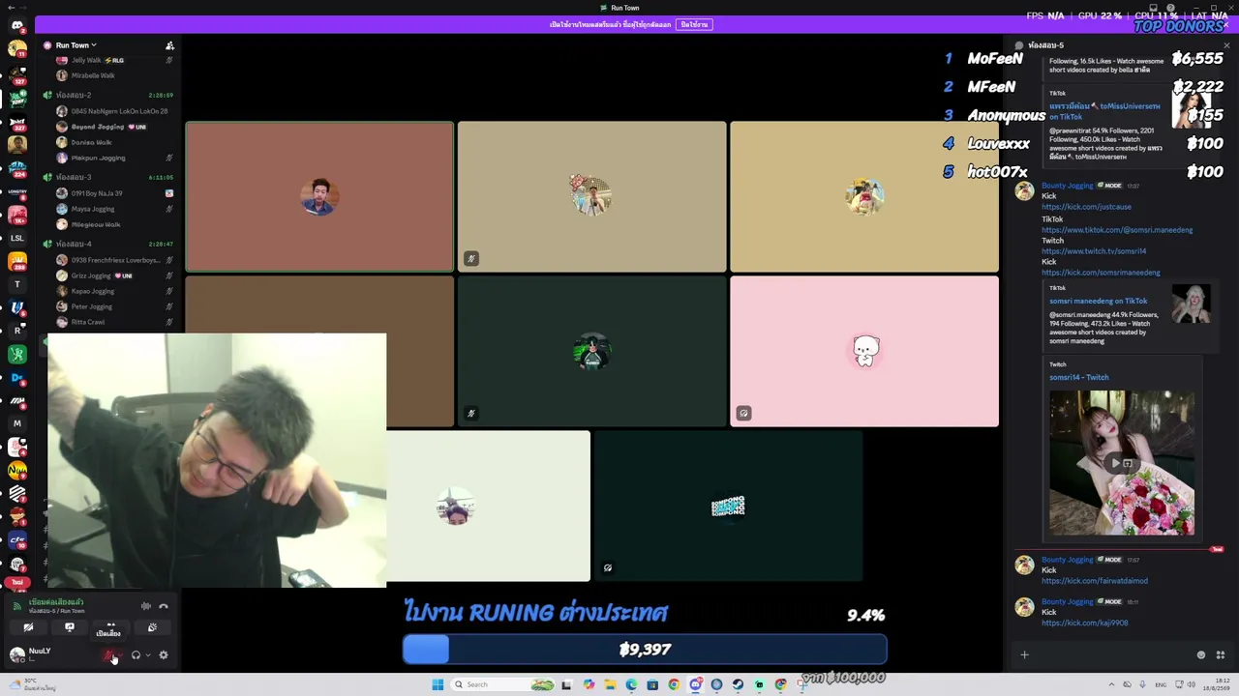Toggle deafen with the headphones icon
The width and height of the screenshot is (1239, 696).
[136, 655]
